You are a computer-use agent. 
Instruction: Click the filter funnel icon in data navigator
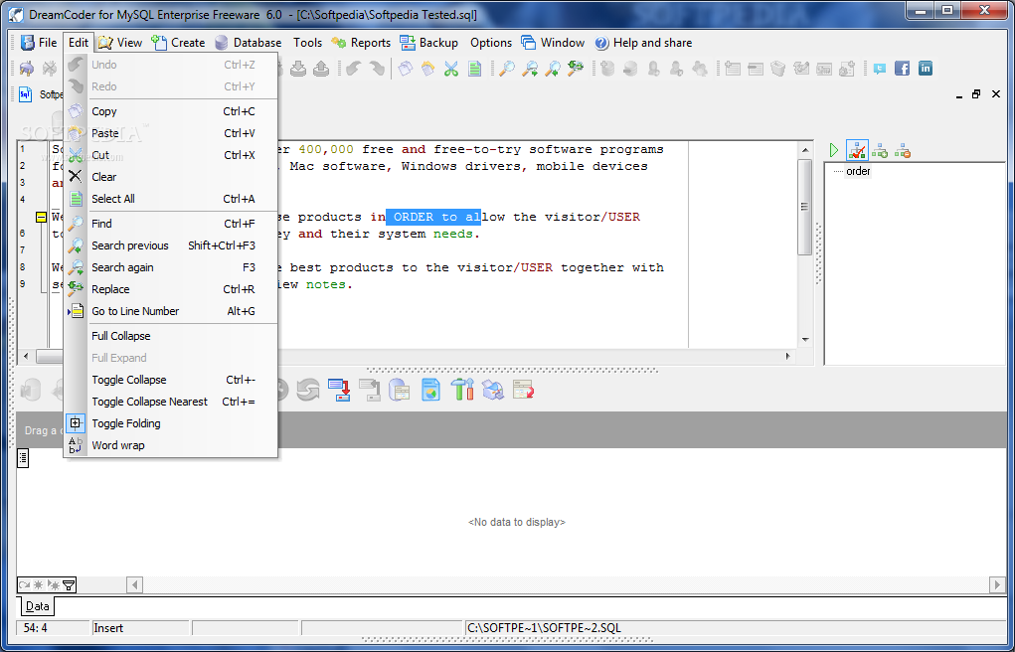point(69,585)
